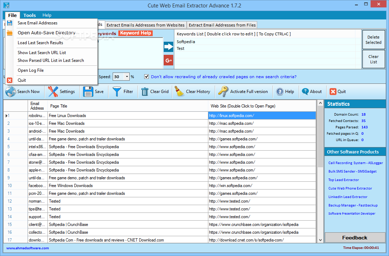
Task: Click the floppy icon beside Save Email Addresses
Action: coord(10,23)
